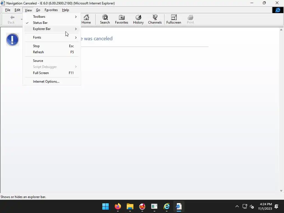Open the Edit menu

coord(17,10)
